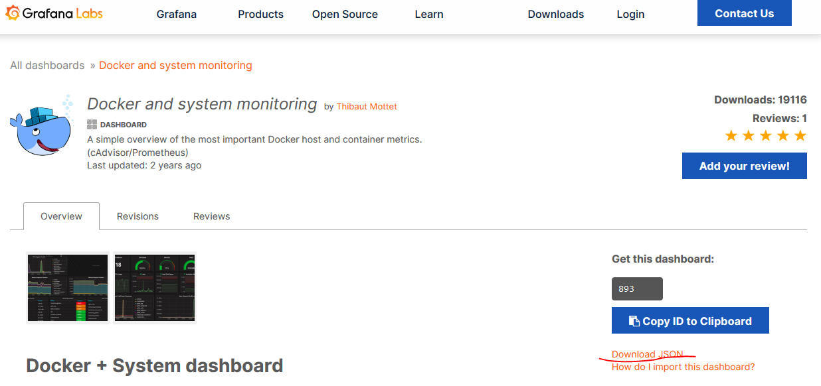Click Docker and system monitoring breadcrumb
Screen dimensions: 821x386
click(175, 65)
